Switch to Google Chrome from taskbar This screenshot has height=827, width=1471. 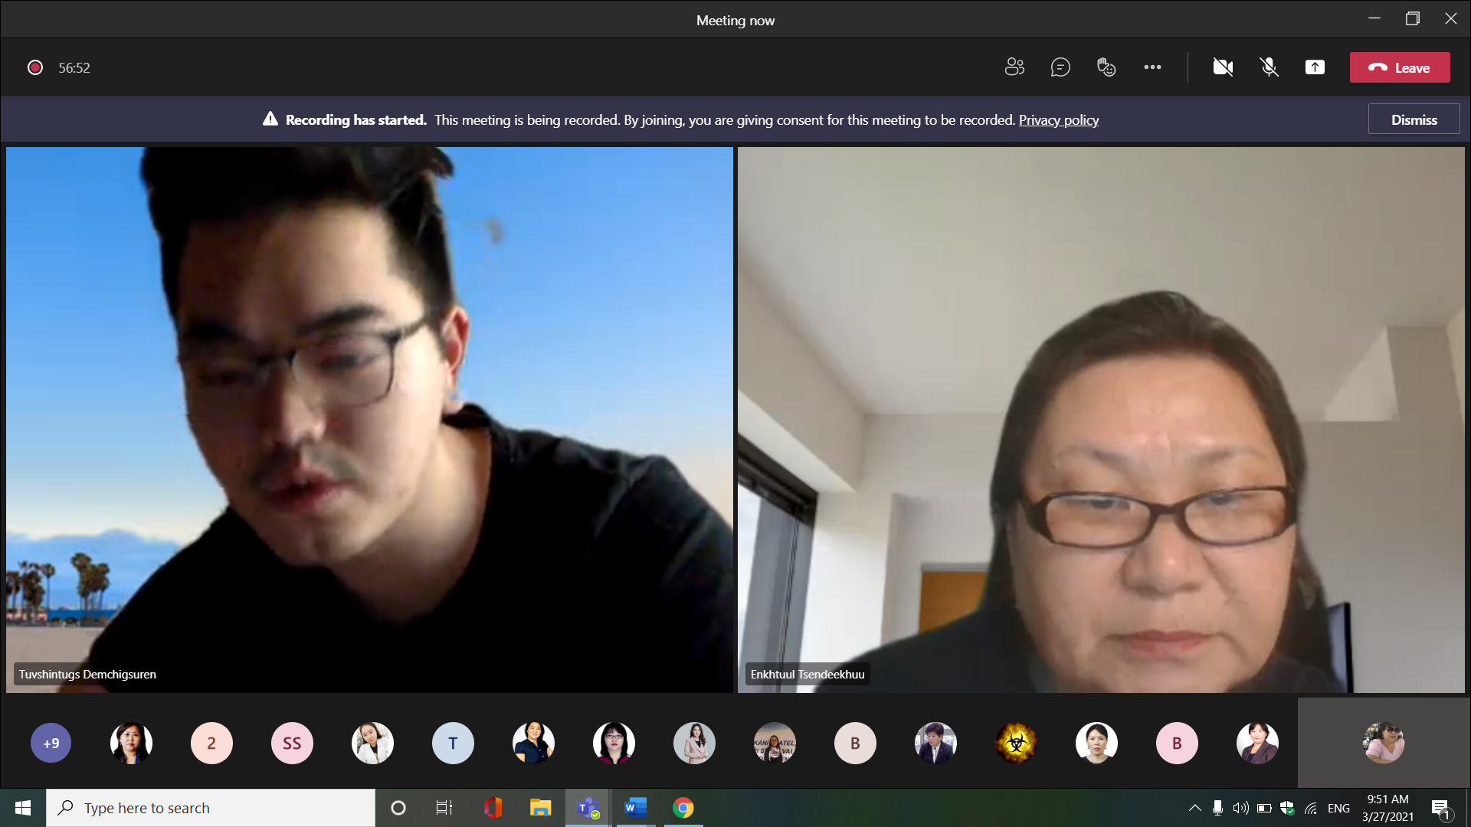(x=683, y=808)
